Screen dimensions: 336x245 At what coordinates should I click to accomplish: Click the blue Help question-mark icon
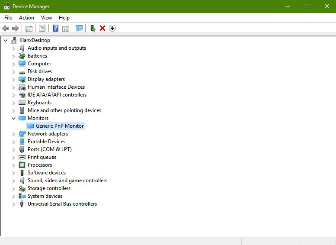(x=55, y=28)
